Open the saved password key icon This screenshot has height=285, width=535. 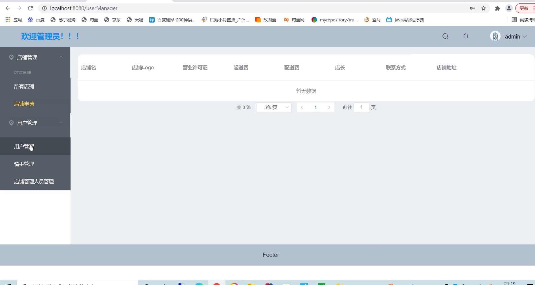(x=472, y=8)
